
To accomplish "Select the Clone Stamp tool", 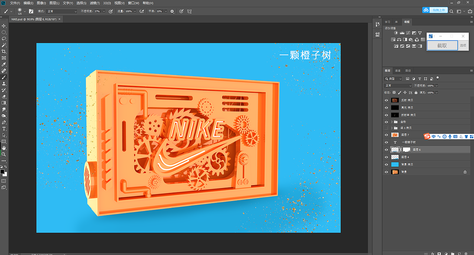I will [x=4, y=84].
